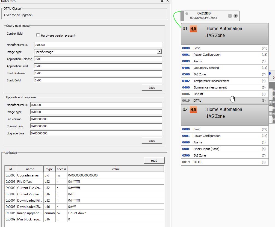
Task: Open IAS Zone cluster in endpoint 01
Action: click(225, 74)
